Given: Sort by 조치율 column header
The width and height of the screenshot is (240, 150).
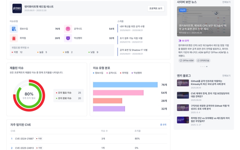Looking at the screenshot, I should click(137, 131).
